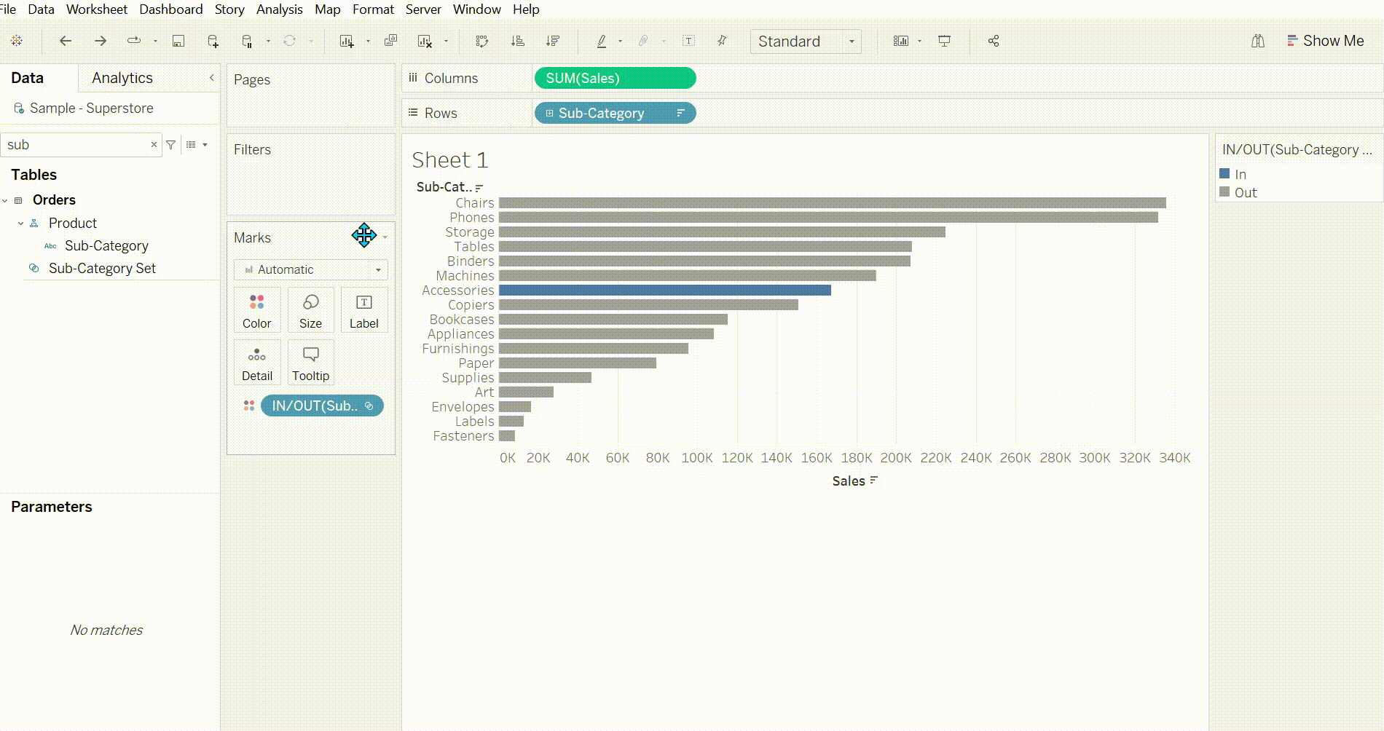Duplicate the sheet icon
Viewport: 1384px width, 731px height.
[390, 41]
